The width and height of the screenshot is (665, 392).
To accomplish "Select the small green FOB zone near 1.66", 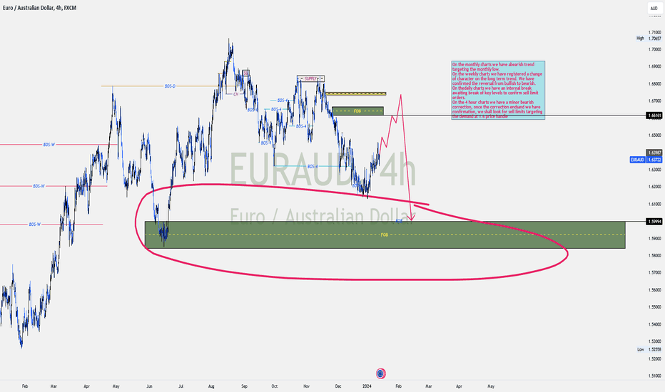I will 357,111.
